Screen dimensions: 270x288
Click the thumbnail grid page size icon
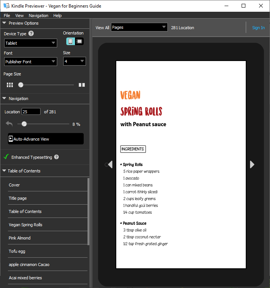tap(10, 85)
